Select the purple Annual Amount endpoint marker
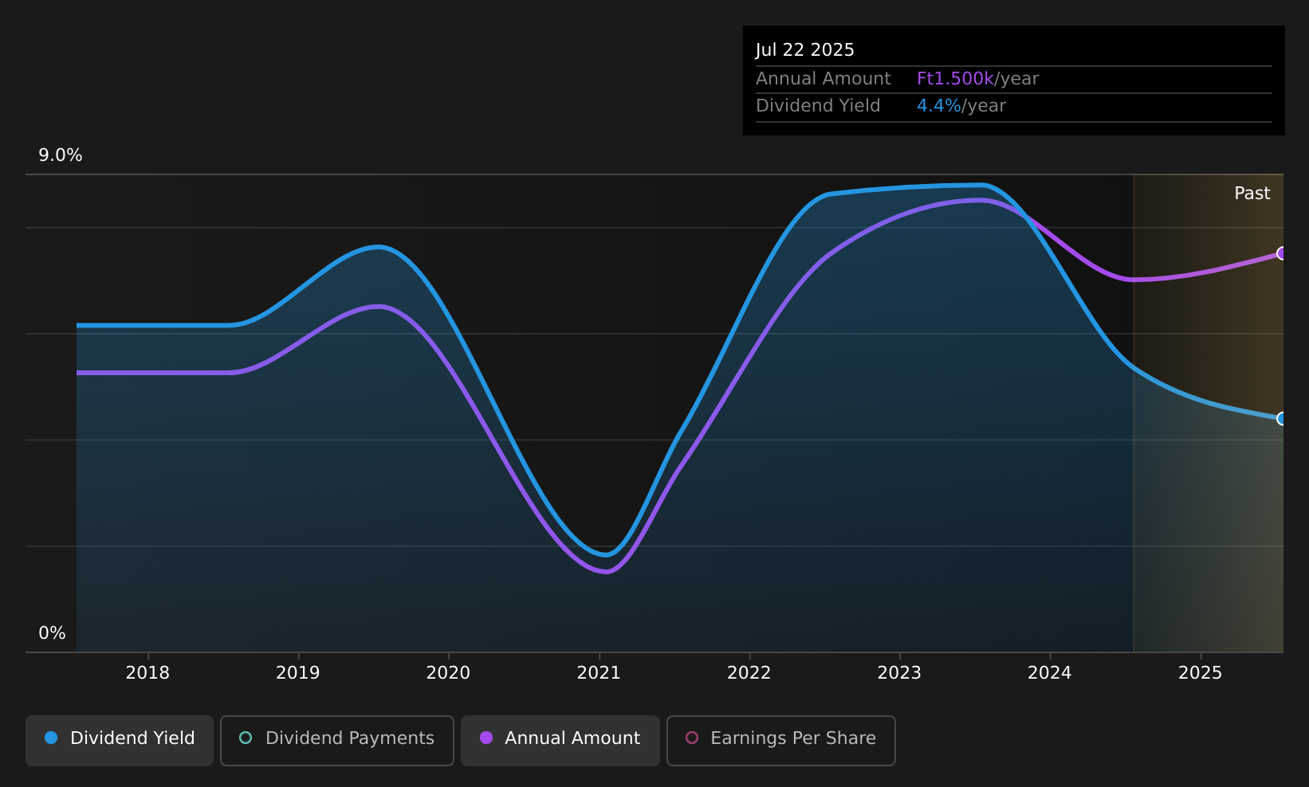 [x=1282, y=253]
